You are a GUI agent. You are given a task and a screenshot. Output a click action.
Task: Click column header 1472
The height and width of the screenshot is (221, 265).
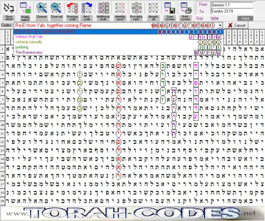coord(262,37)
